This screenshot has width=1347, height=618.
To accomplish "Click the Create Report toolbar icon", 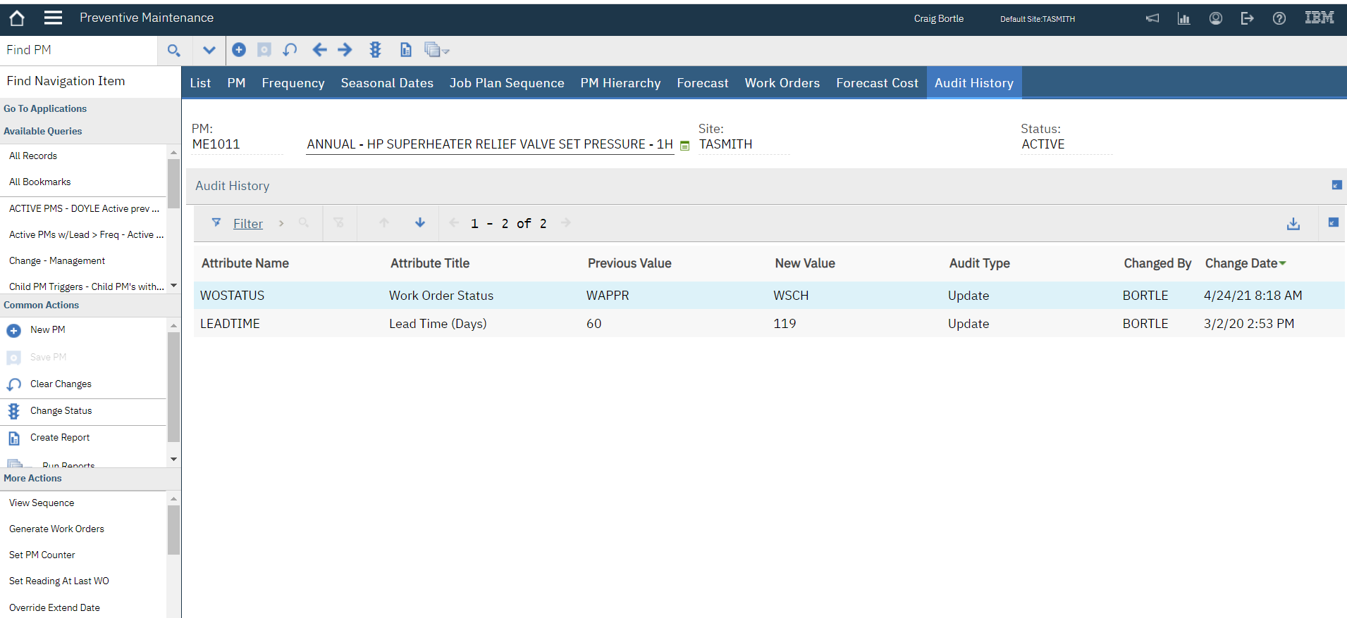I will pyautogui.click(x=406, y=49).
